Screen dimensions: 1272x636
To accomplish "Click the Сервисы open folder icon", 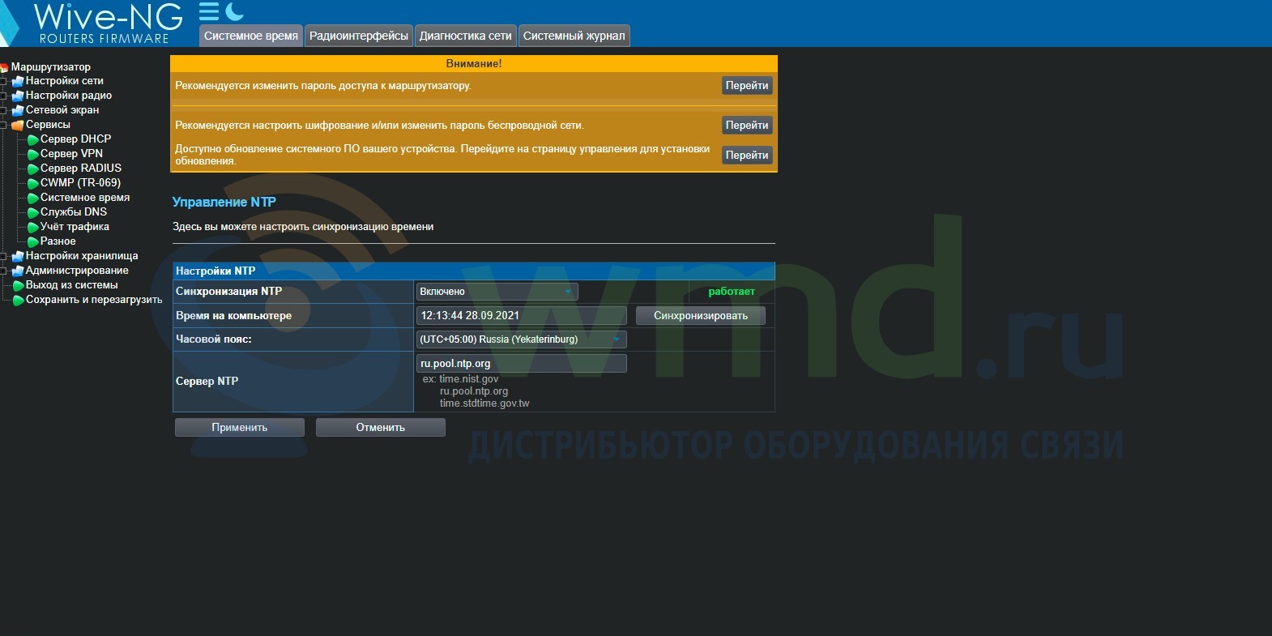I will click(18, 125).
